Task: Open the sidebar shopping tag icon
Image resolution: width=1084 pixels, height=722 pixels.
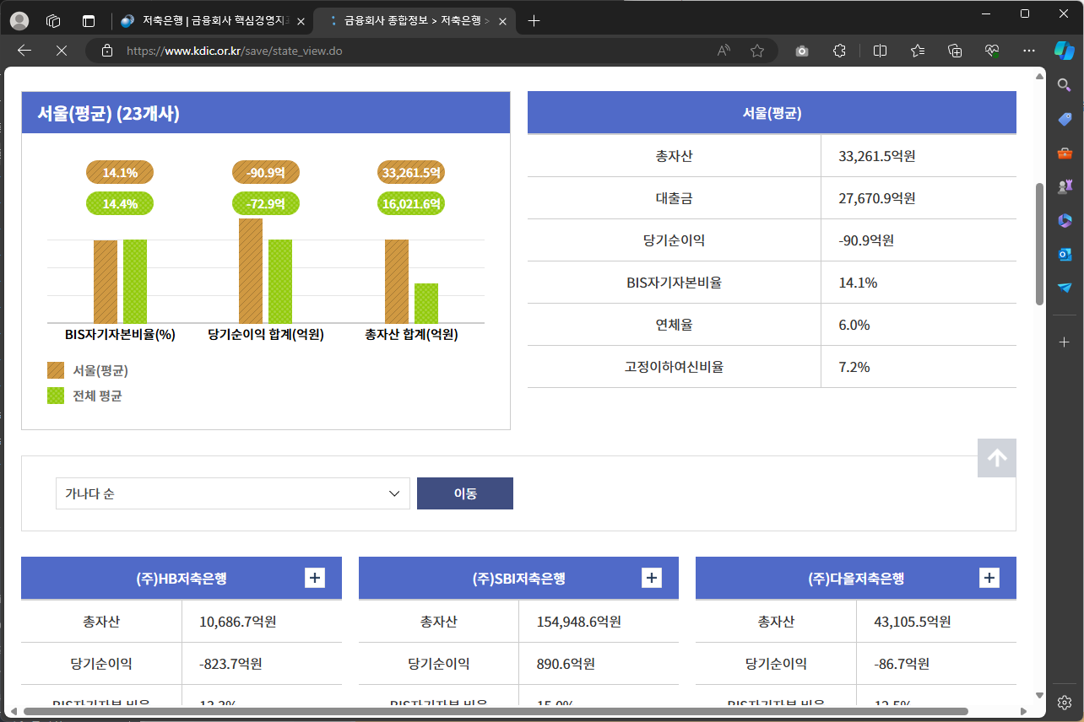Action: coord(1065,120)
